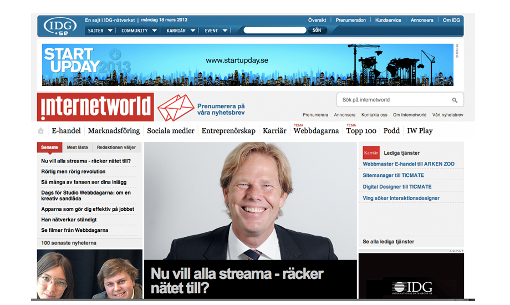Open the 'Vårt nyhetsbrev' link
The image size is (510, 305).
pos(447,115)
